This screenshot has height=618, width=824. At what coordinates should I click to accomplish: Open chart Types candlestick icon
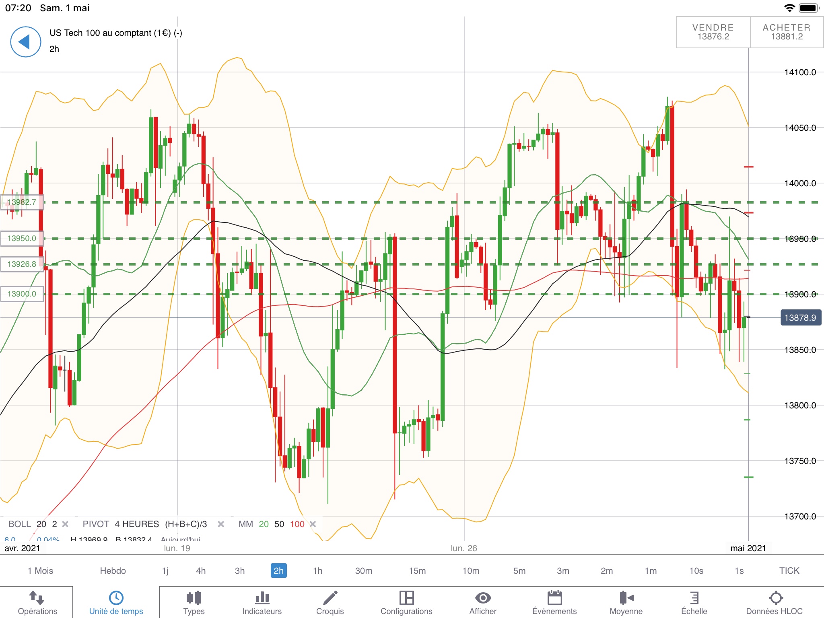194,598
